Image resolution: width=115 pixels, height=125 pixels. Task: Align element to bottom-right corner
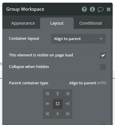(x=67, y=113)
